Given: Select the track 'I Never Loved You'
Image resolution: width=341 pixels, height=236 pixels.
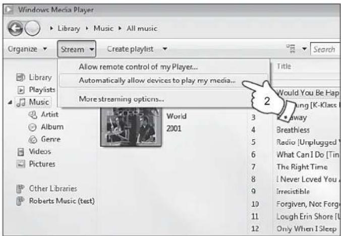Looking at the screenshot, I should 307,180.
